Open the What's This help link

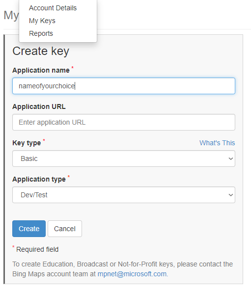[x=217, y=143]
